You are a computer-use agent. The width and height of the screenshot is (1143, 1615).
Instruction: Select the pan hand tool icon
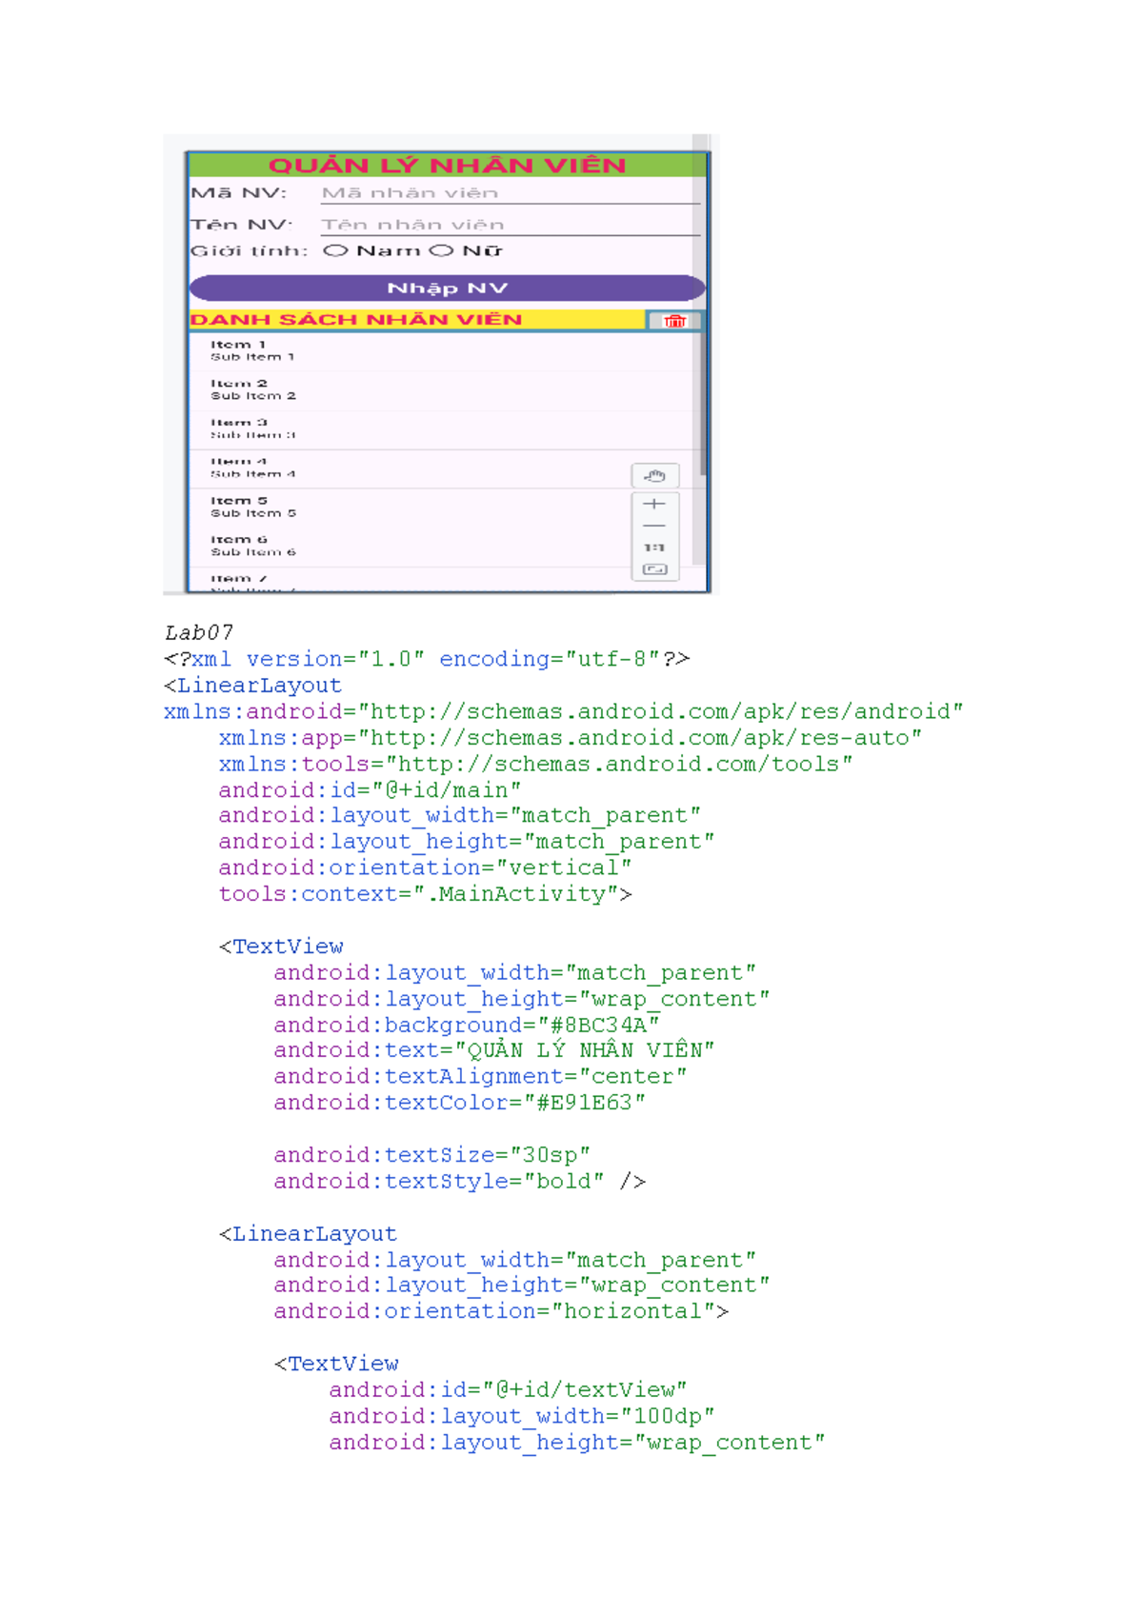coord(654,475)
